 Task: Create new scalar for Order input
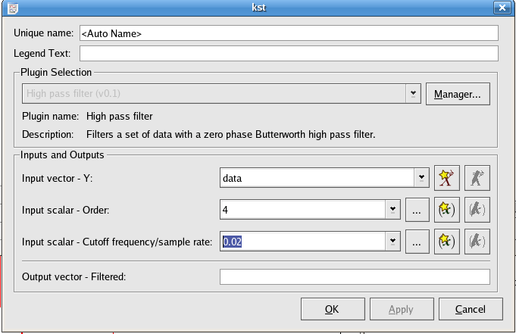point(446,210)
